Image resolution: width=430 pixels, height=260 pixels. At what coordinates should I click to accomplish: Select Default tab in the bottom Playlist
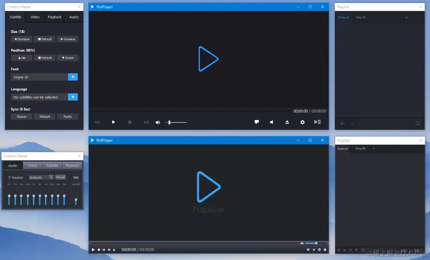point(342,149)
